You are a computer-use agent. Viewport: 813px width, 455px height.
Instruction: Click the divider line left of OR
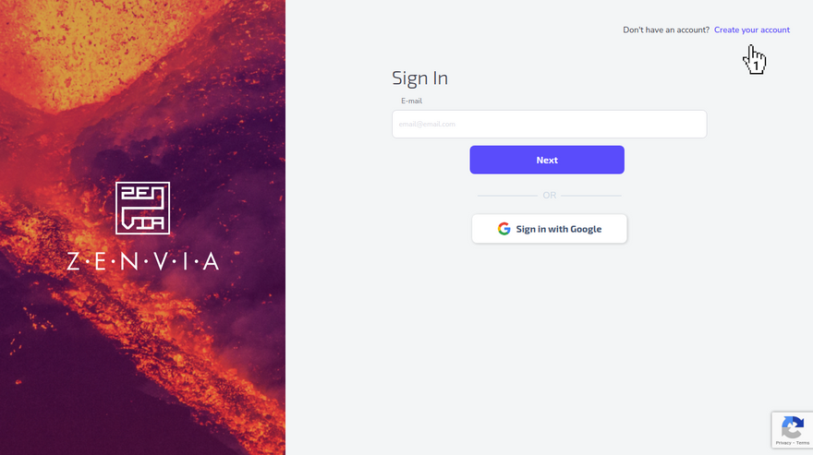pos(507,196)
